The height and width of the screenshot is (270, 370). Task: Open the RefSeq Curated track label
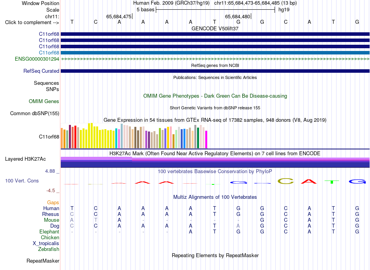(x=41, y=71)
